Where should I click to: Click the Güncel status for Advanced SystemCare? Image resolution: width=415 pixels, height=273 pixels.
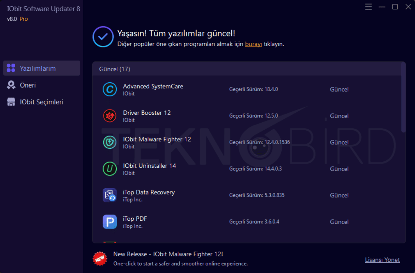pyautogui.click(x=339, y=89)
